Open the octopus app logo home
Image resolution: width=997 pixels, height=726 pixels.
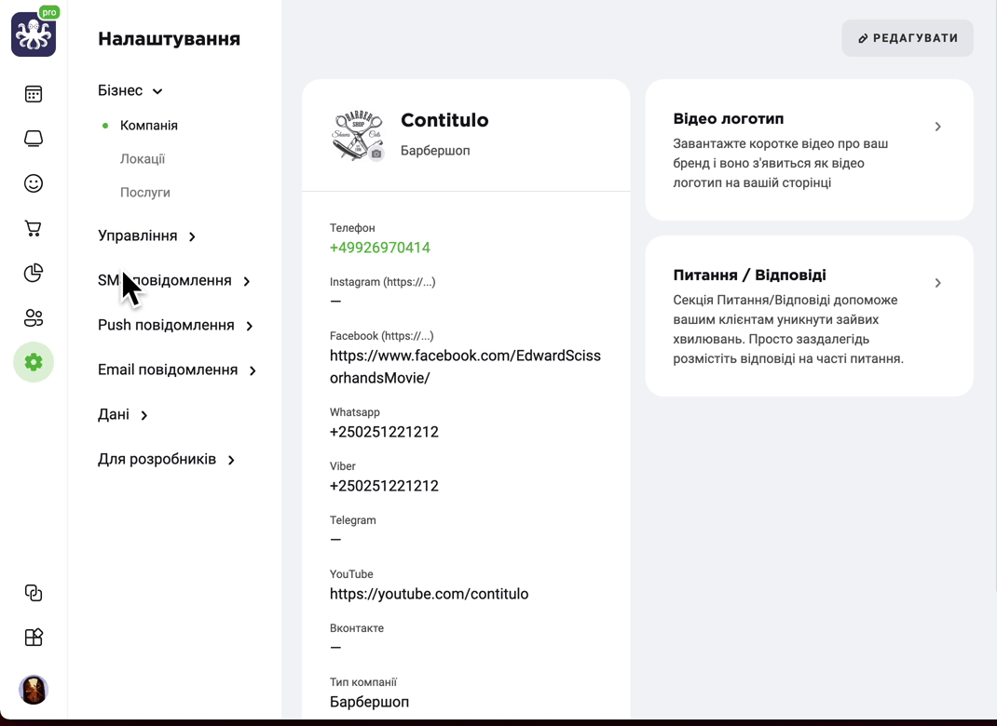click(x=34, y=34)
